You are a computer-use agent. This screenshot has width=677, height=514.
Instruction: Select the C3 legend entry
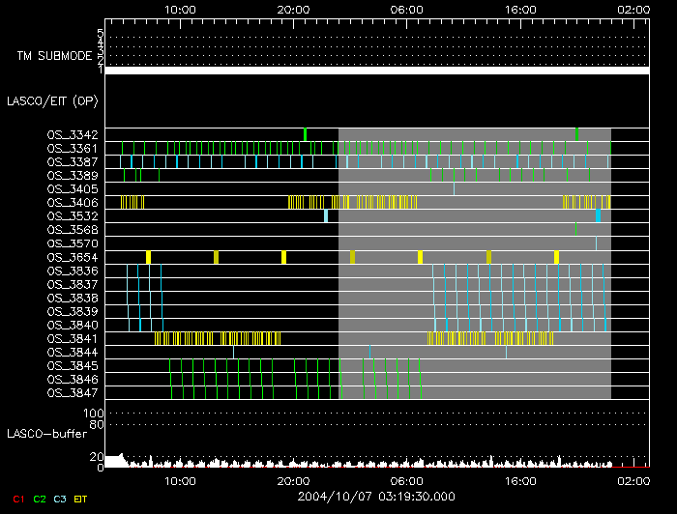[62, 499]
